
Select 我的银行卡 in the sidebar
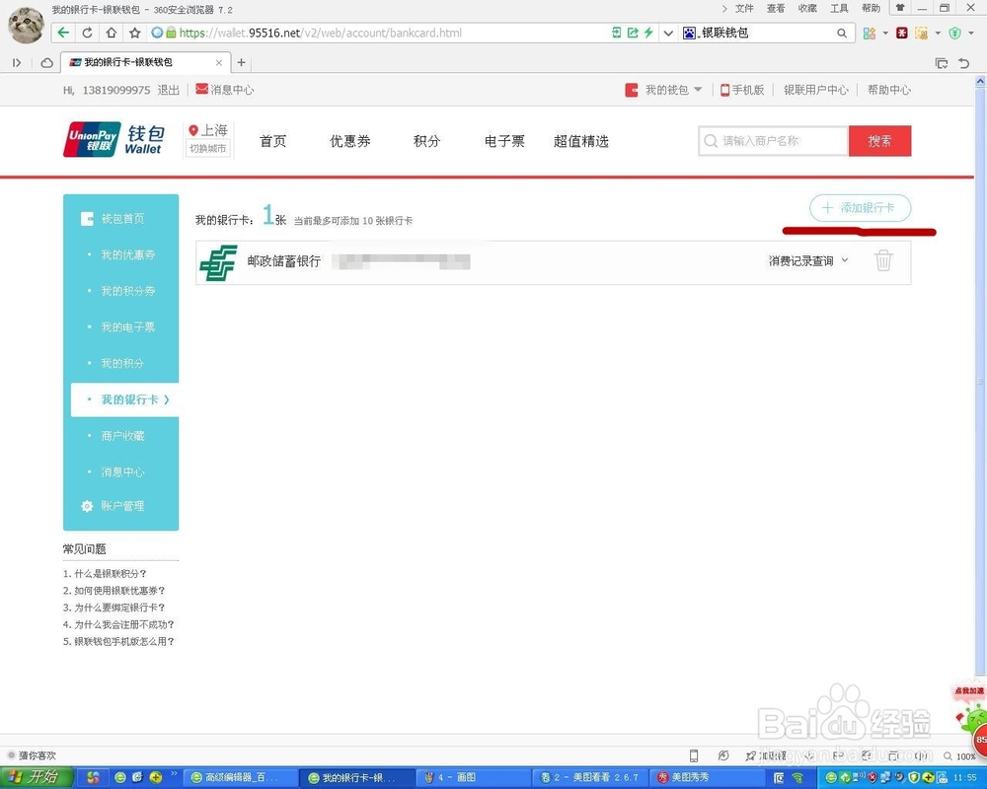pos(124,399)
